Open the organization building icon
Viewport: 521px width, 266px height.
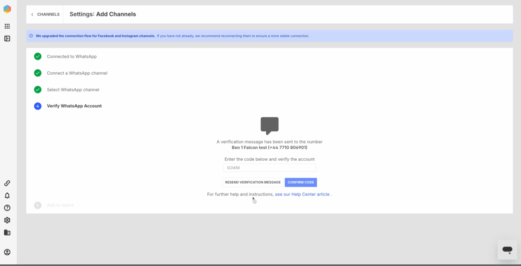click(x=7, y=232)
